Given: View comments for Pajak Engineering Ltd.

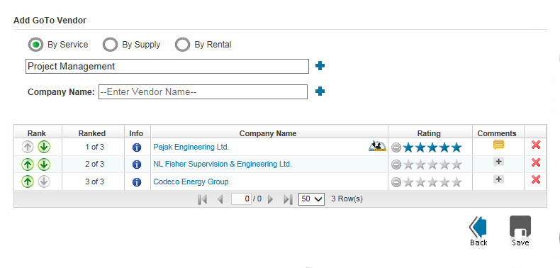Looking at the screenshot, I should pos(498,145).
